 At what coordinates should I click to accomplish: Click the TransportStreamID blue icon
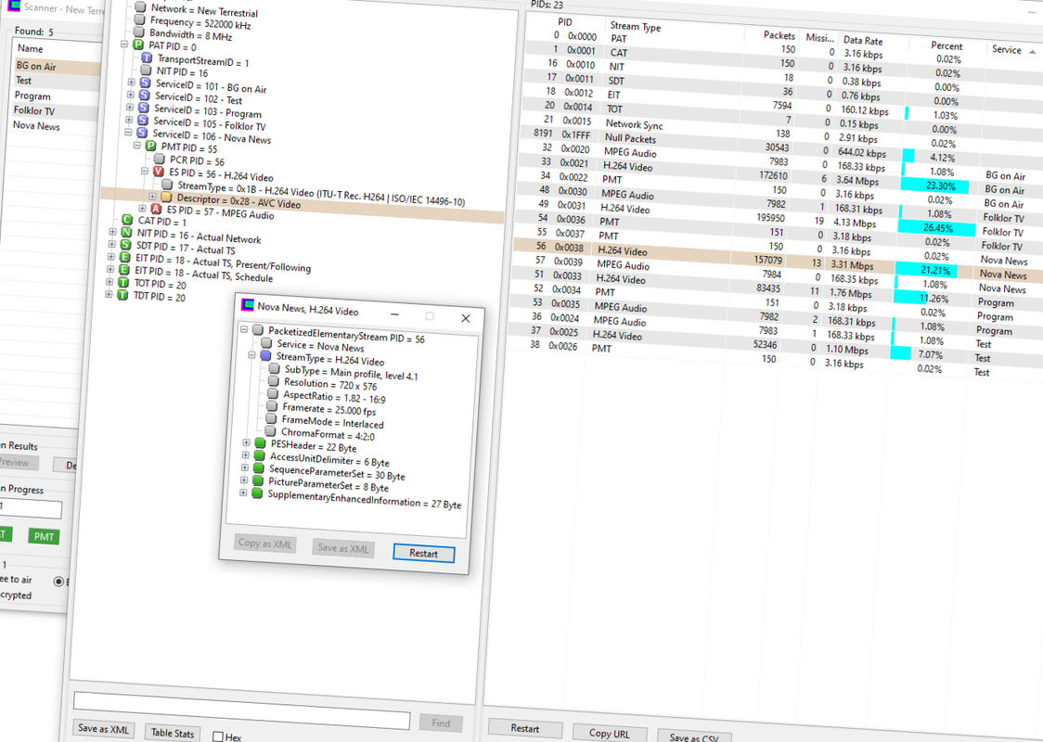click(147, 58)
